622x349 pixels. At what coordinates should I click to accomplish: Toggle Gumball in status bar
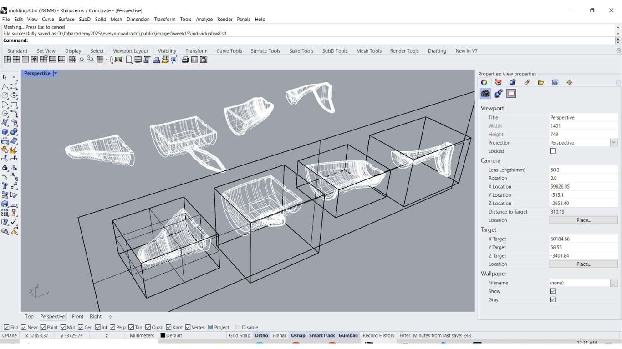point(348,335)
